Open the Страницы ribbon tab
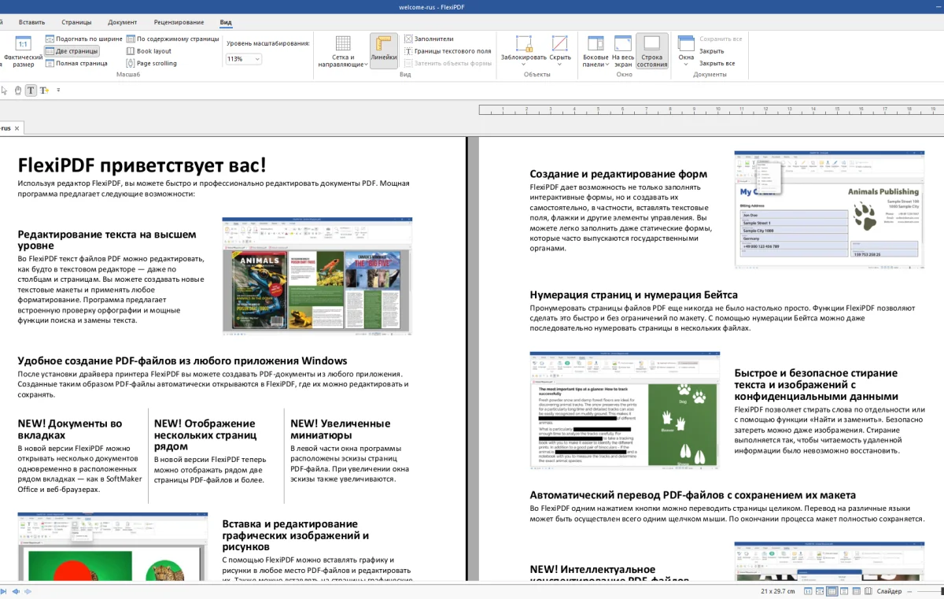The width and height of the screenshot is (944, 599). pos(76,22)
